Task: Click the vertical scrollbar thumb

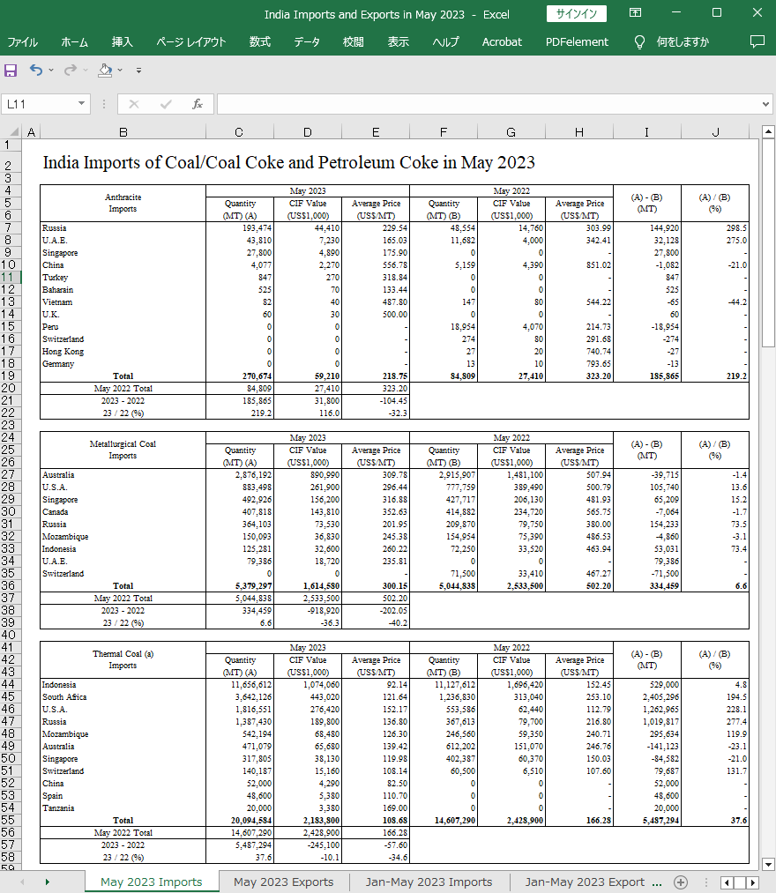Action: pyautogui.click(x=768, y=243)
